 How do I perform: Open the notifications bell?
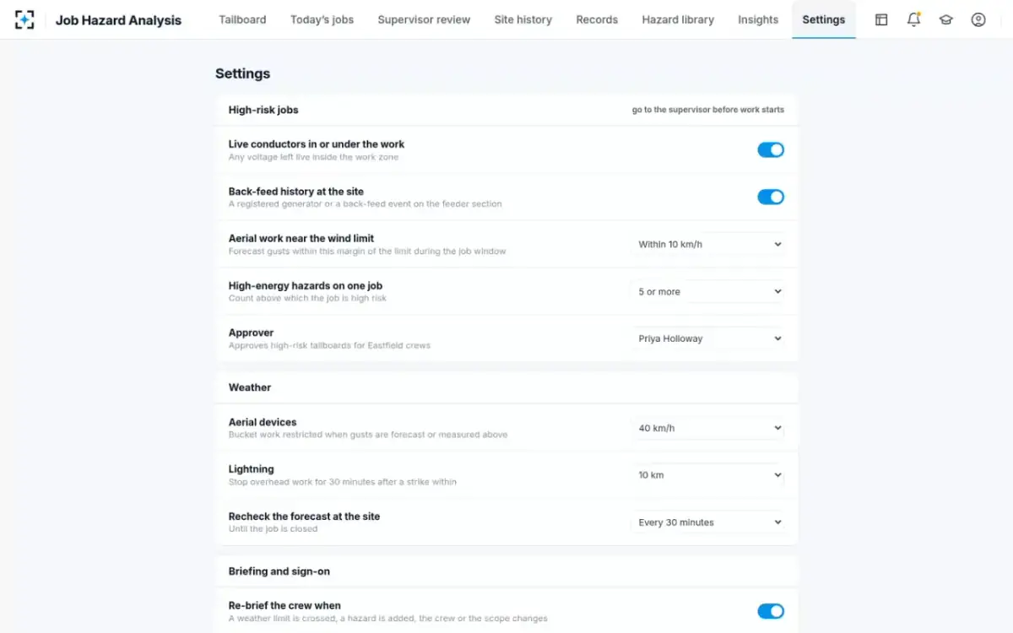pos(913,19)
